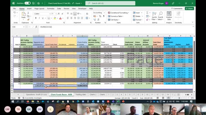This screenshot has height=115, width=206.
Task: Select the Format Painter brush
Action: 28,19
